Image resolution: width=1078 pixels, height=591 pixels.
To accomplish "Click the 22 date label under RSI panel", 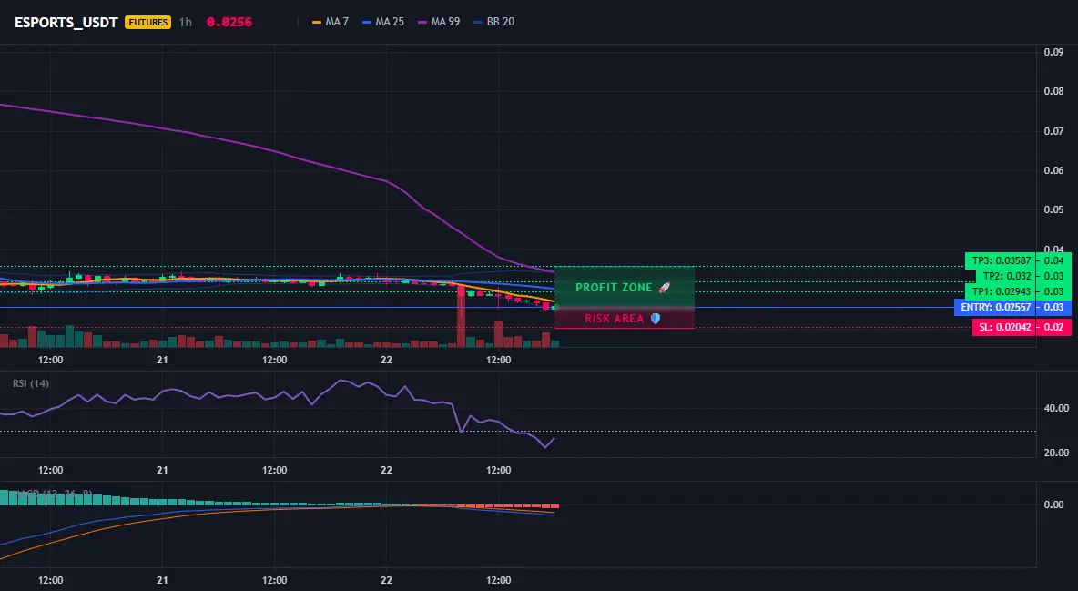I will point(386,470).
